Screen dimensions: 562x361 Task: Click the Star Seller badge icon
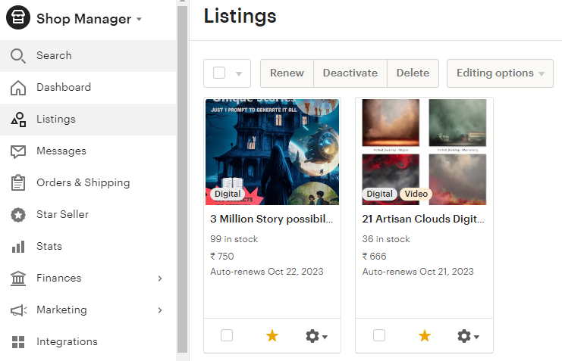[18, 215]
